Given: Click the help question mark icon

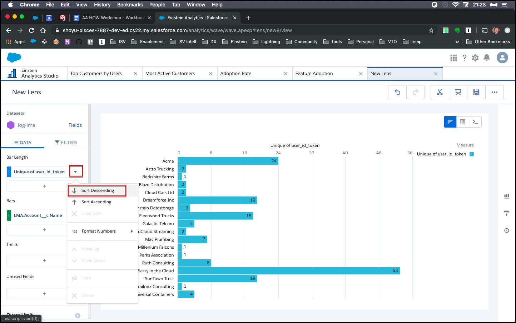Looking at the screenshot, I should [465, 58].
